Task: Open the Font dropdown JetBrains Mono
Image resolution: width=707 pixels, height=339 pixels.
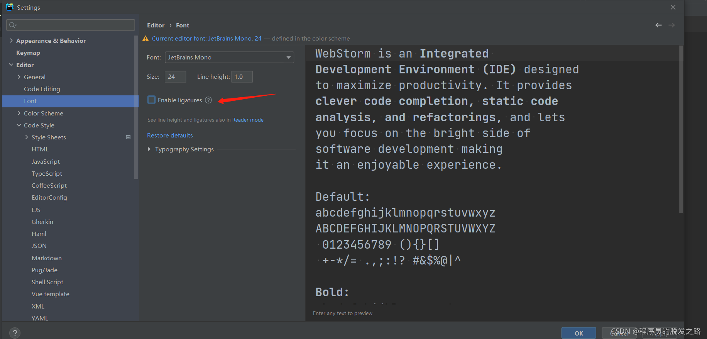Action: (x=229, y=57)
